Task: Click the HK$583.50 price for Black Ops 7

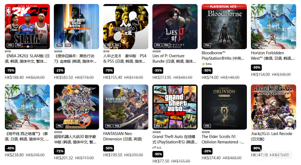Action: [x=64, y=78]
